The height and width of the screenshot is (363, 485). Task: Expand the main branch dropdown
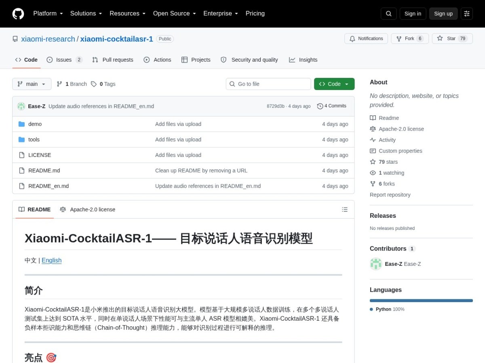pos(32,84)
